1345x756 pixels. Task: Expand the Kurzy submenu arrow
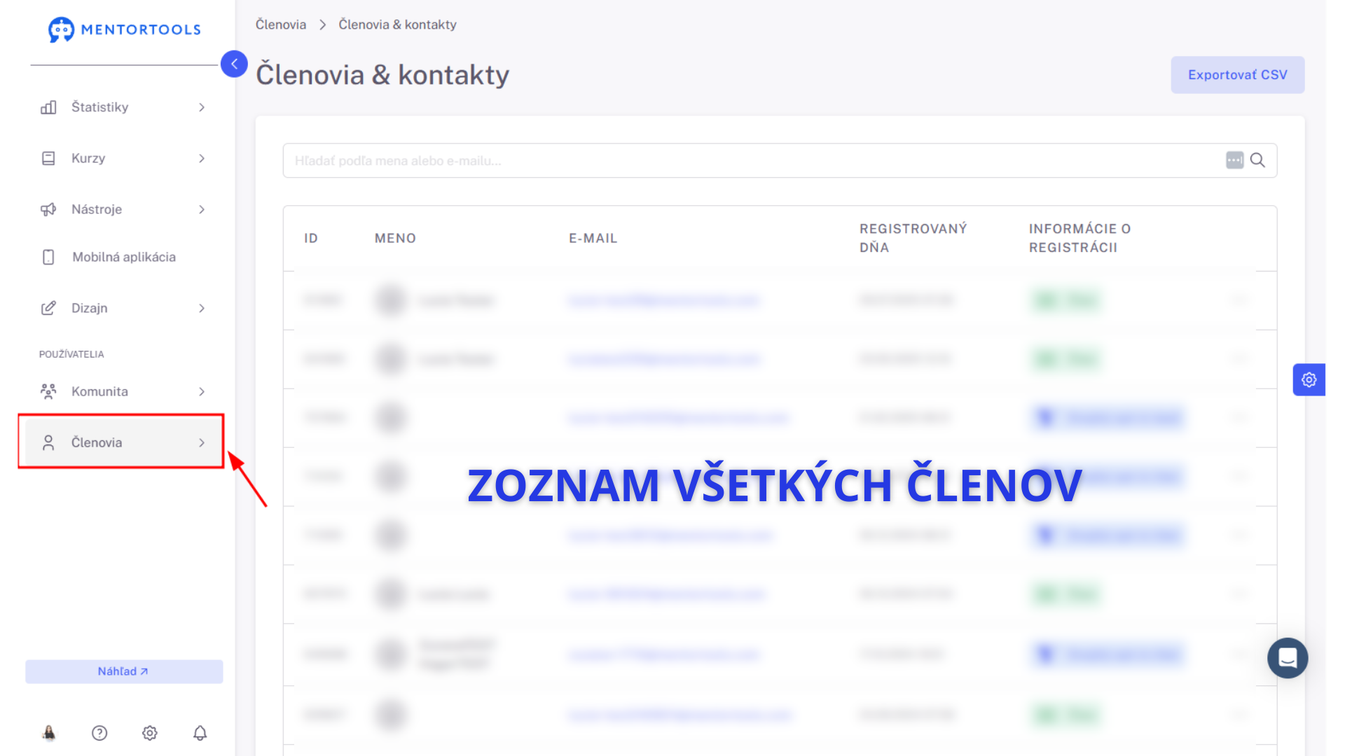pos(202,158)
